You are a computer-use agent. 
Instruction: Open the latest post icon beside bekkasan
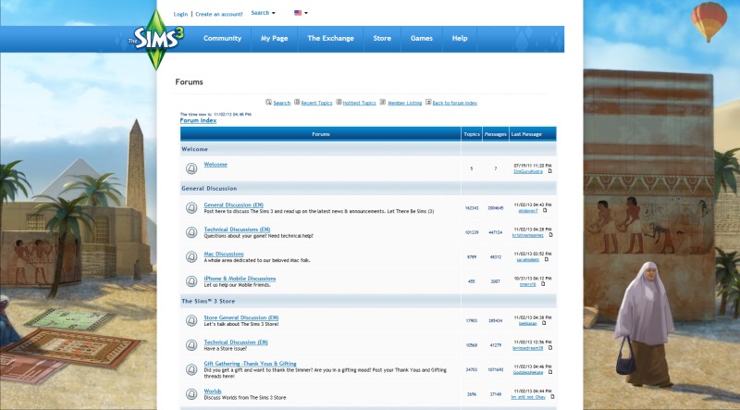[x=544, y=323]
